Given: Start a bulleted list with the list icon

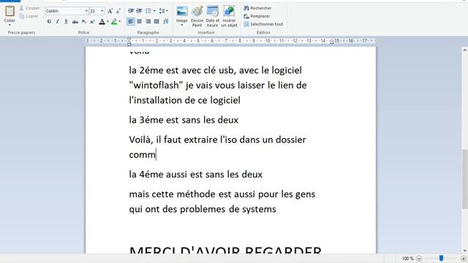Looking at the screenshot, I should coord(148,11).
